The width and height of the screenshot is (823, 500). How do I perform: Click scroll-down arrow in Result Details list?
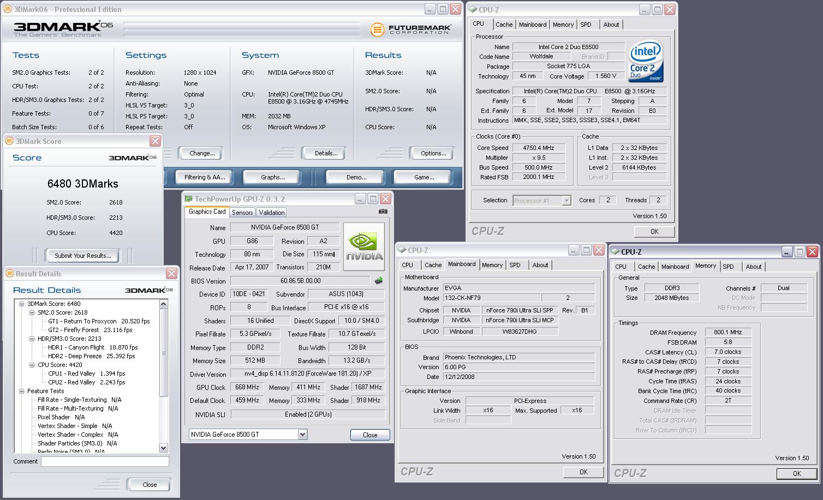[x=164, y=448]
